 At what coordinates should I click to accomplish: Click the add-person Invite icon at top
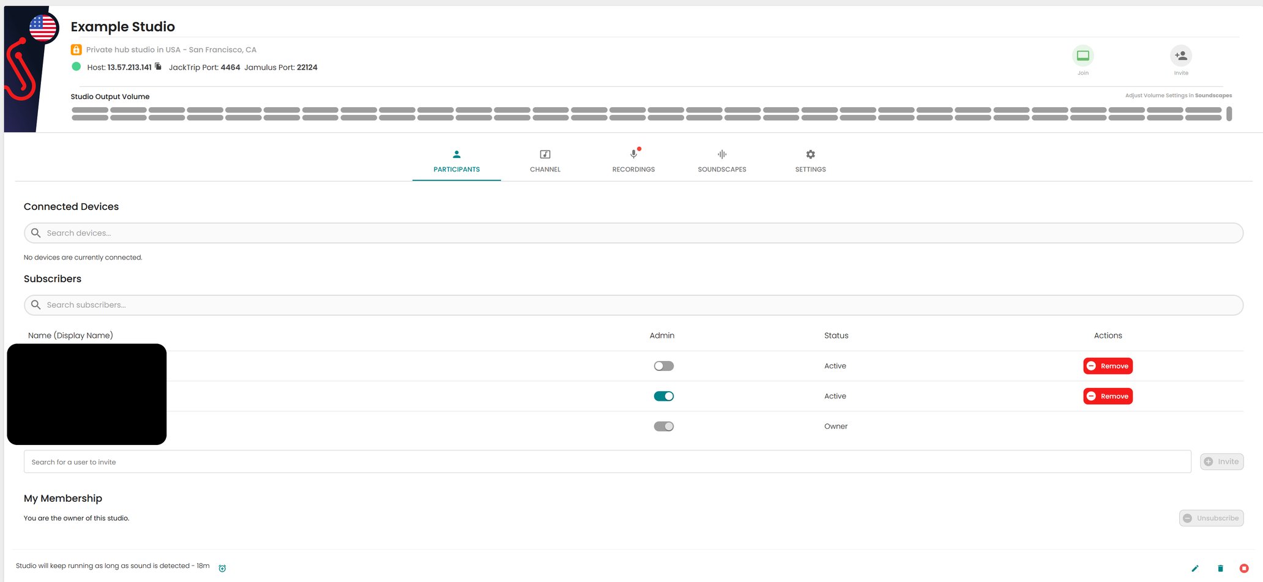point(1180,56)
